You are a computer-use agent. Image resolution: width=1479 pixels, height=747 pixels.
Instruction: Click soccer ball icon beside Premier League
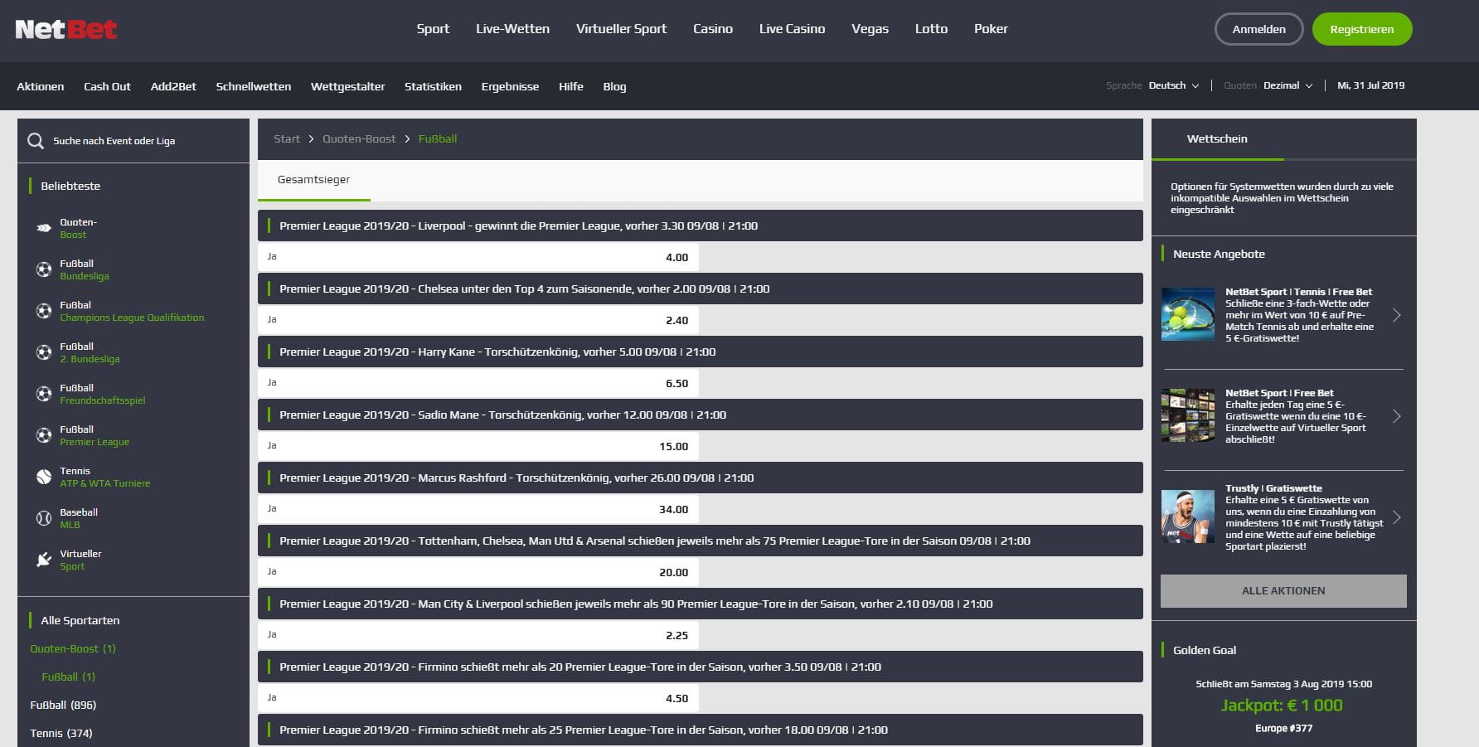click(44, 435)
